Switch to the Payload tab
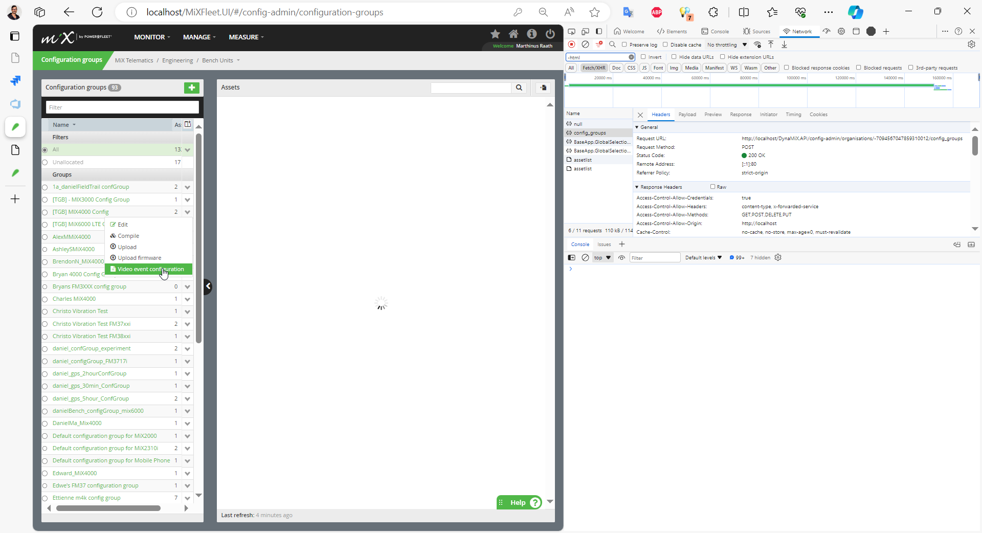 (687, 115)
